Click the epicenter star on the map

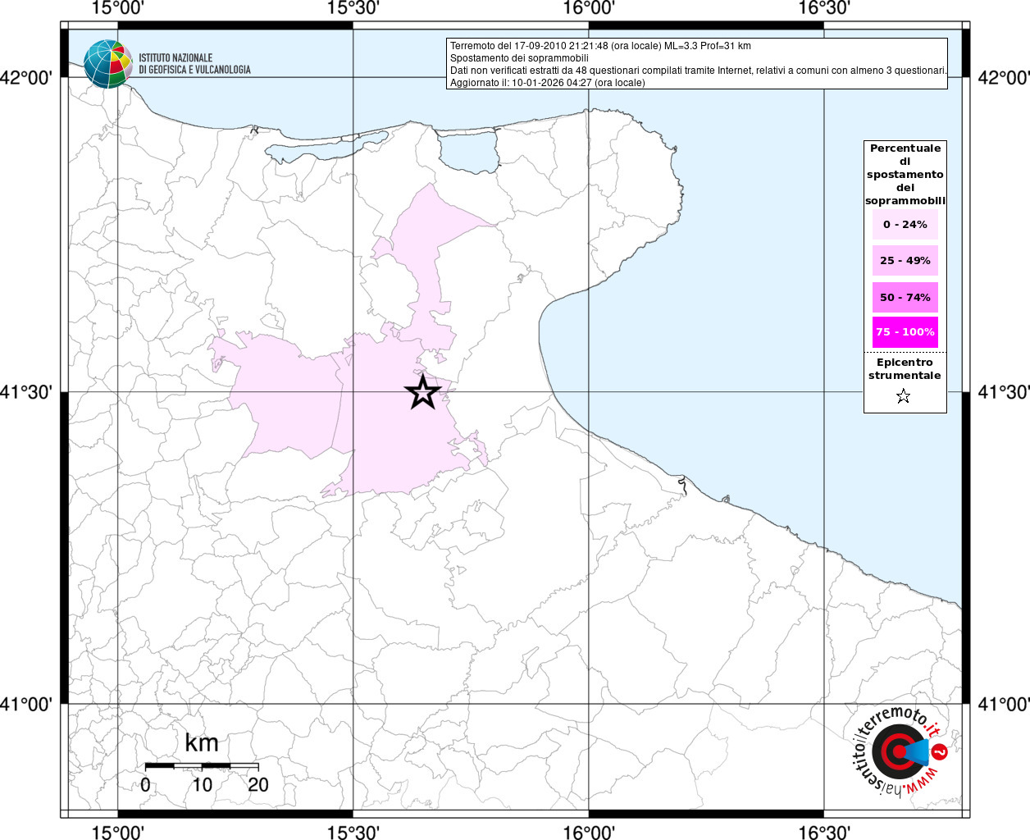(x=422, y=393)
